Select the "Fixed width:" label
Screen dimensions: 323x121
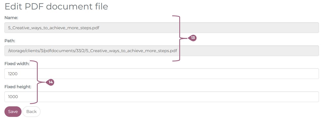pos(17,64)
